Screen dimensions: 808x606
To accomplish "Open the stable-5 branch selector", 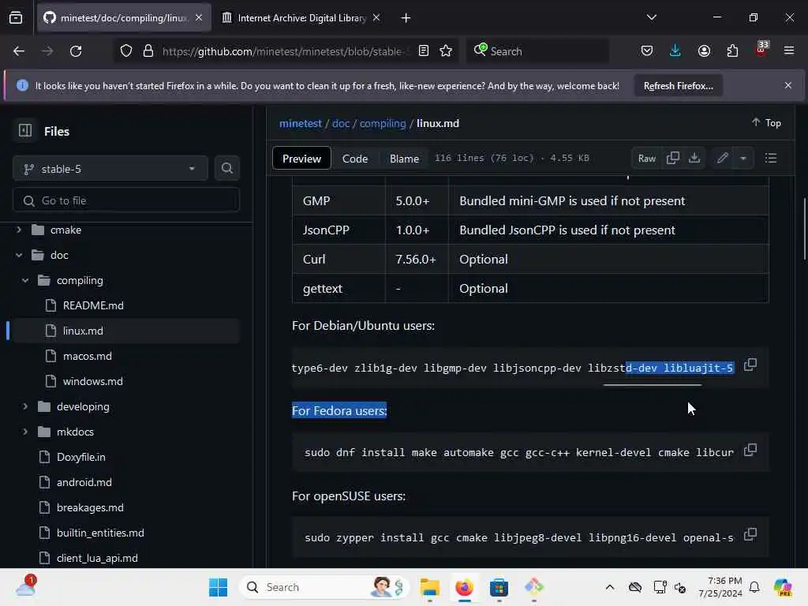I will pyautogui.click(x=110, y=169).
